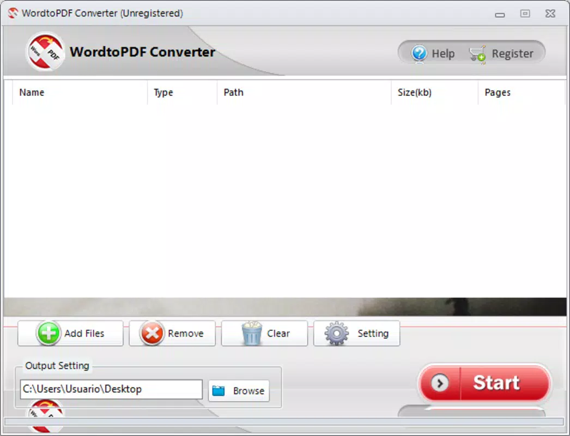Click the green plus Add Files icon
570x436 pixels.
coord(48,333)
